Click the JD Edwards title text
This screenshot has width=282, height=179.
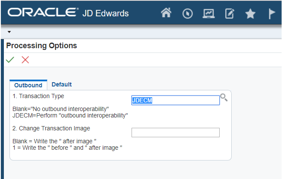106,13
